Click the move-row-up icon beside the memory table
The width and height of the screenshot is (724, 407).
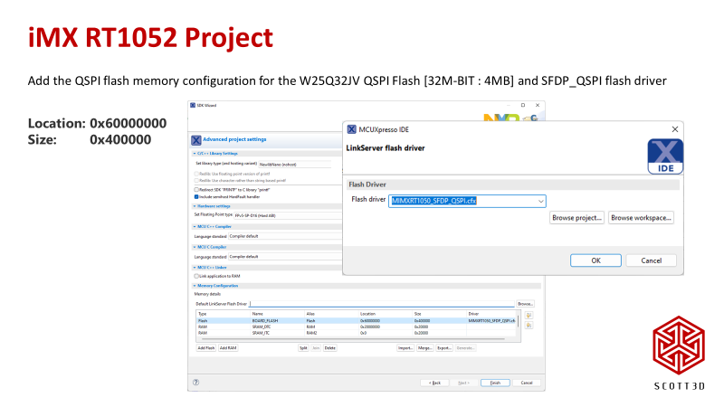529,316
